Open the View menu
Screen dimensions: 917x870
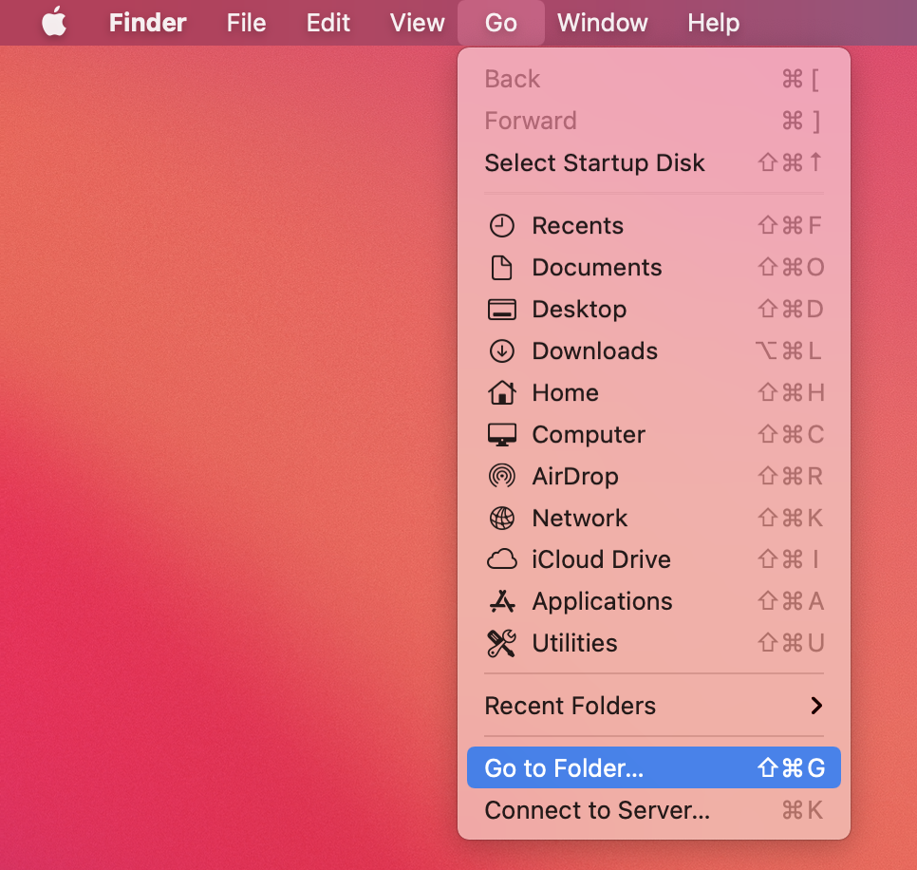[x=417, y=23]
